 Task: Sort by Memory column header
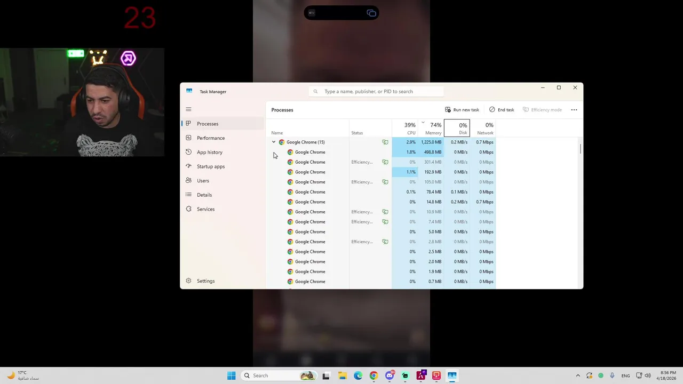point(431,128)
